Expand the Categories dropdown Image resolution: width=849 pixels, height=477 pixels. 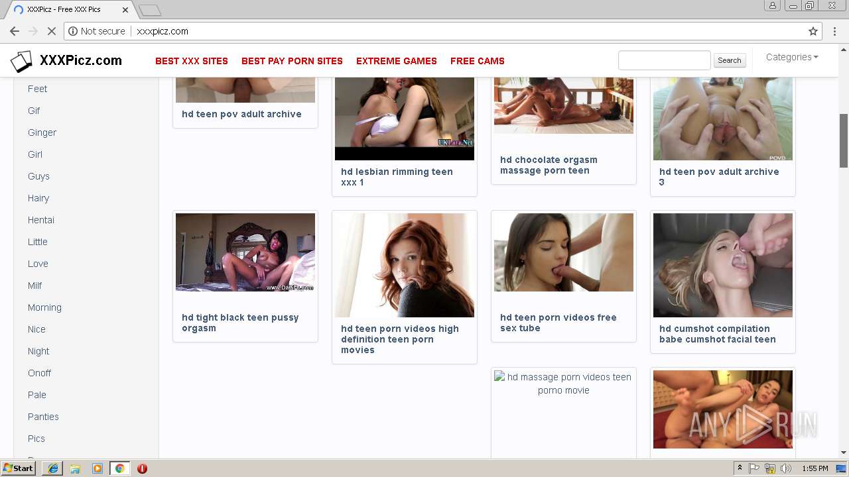792,57
